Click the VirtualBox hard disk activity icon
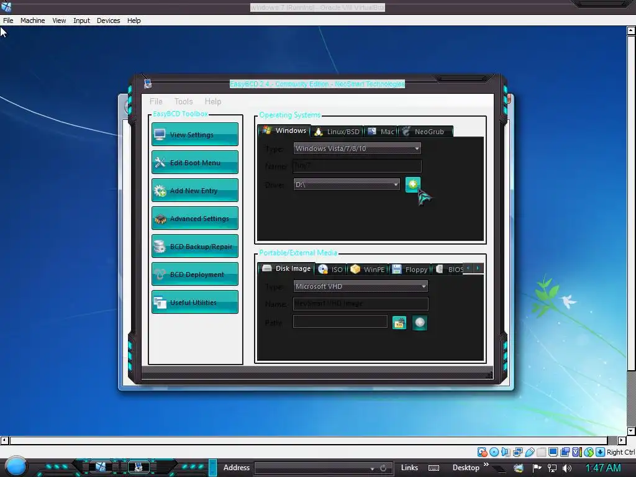This screenshot has height=477, width=636. coord(482,452)
